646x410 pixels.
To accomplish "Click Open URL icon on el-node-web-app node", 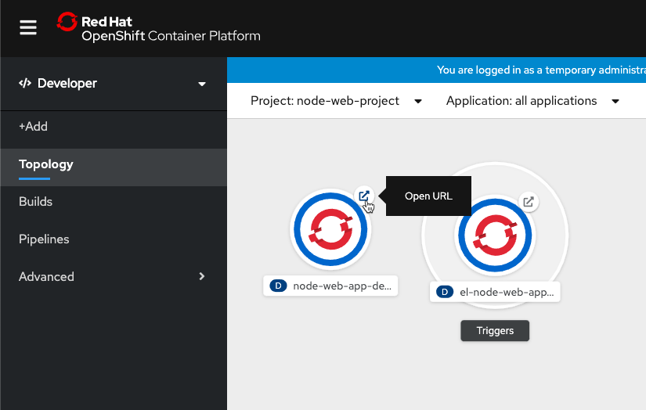I will click(x=529, y=202).
